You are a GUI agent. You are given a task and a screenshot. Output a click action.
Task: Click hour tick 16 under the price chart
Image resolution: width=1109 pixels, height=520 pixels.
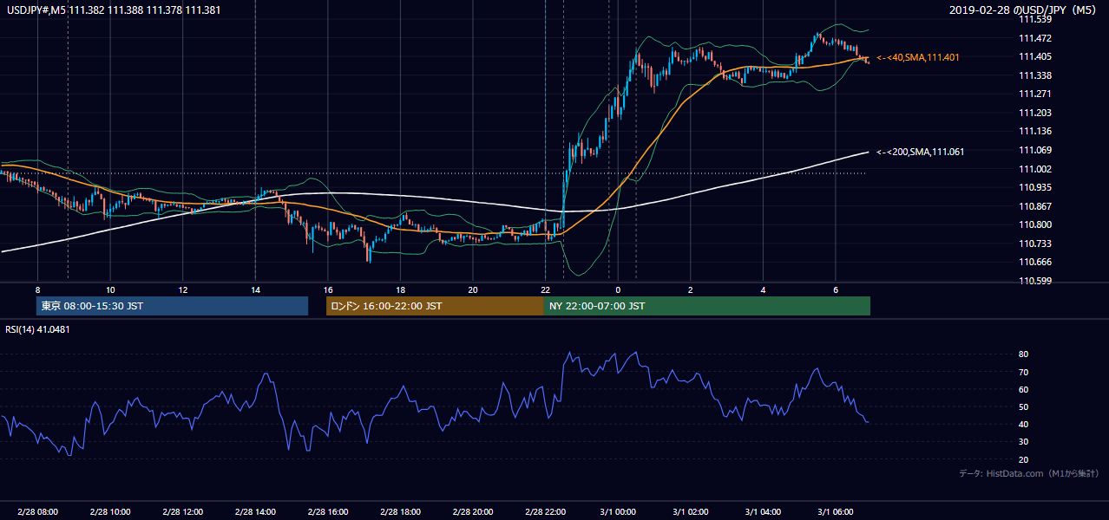(x=327, y=289)
